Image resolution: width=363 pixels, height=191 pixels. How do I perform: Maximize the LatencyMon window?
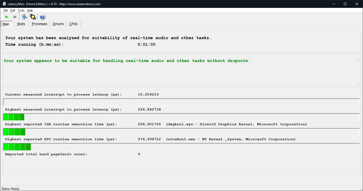(x=345, y=4)
